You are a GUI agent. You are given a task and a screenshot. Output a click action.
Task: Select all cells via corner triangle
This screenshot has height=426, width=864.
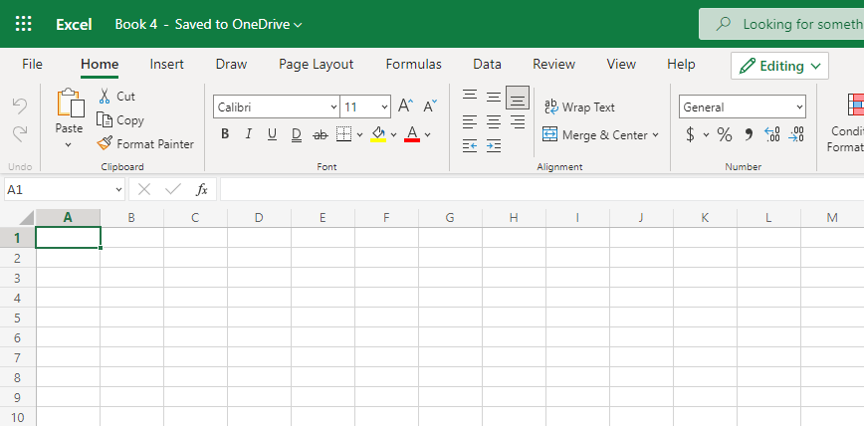click(x=27, y=218)
